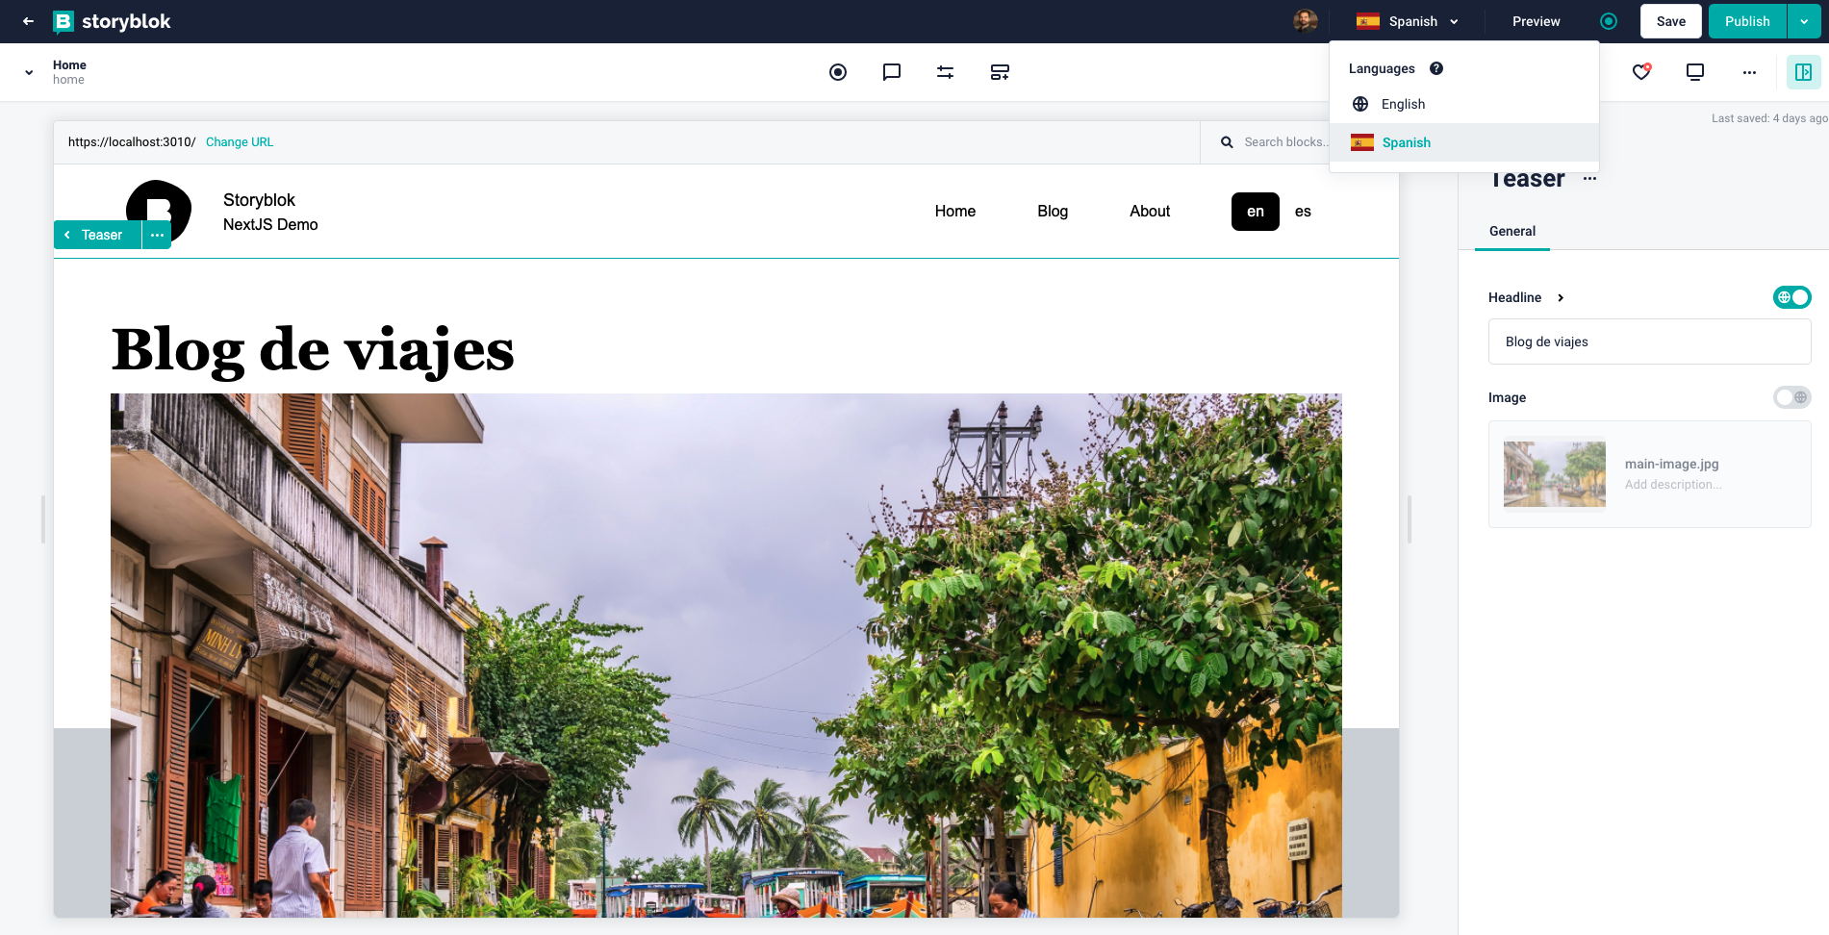The height and width of the screenshot is (935, 1829).
Task: Open the Teaser panel three-dot menu
Action: click(1589, 179)
